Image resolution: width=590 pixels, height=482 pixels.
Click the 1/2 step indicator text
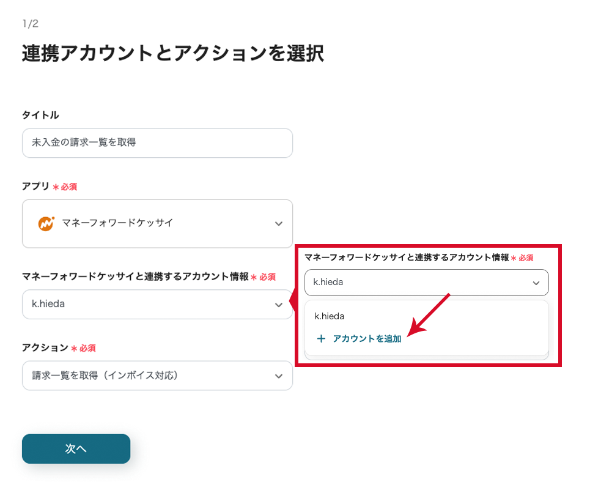pos(30,24)
